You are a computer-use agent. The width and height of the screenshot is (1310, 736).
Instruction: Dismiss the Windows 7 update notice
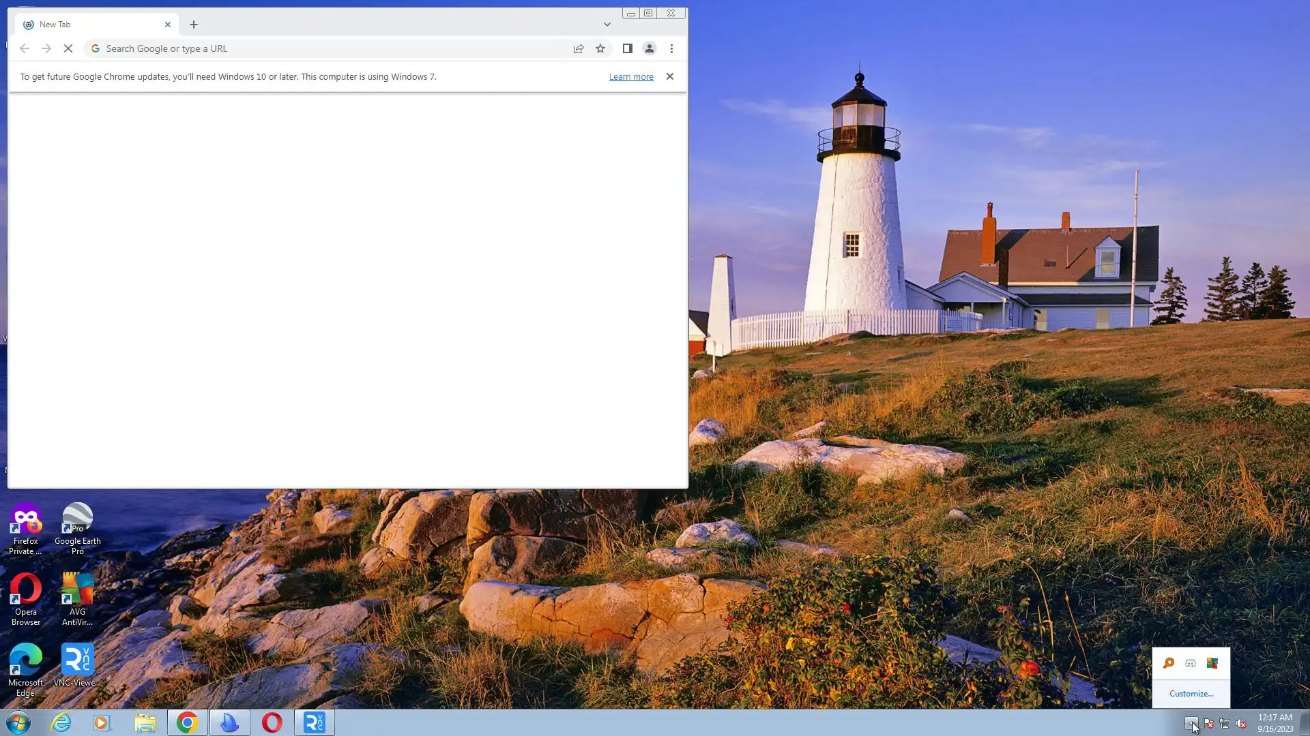coord(670,76)
